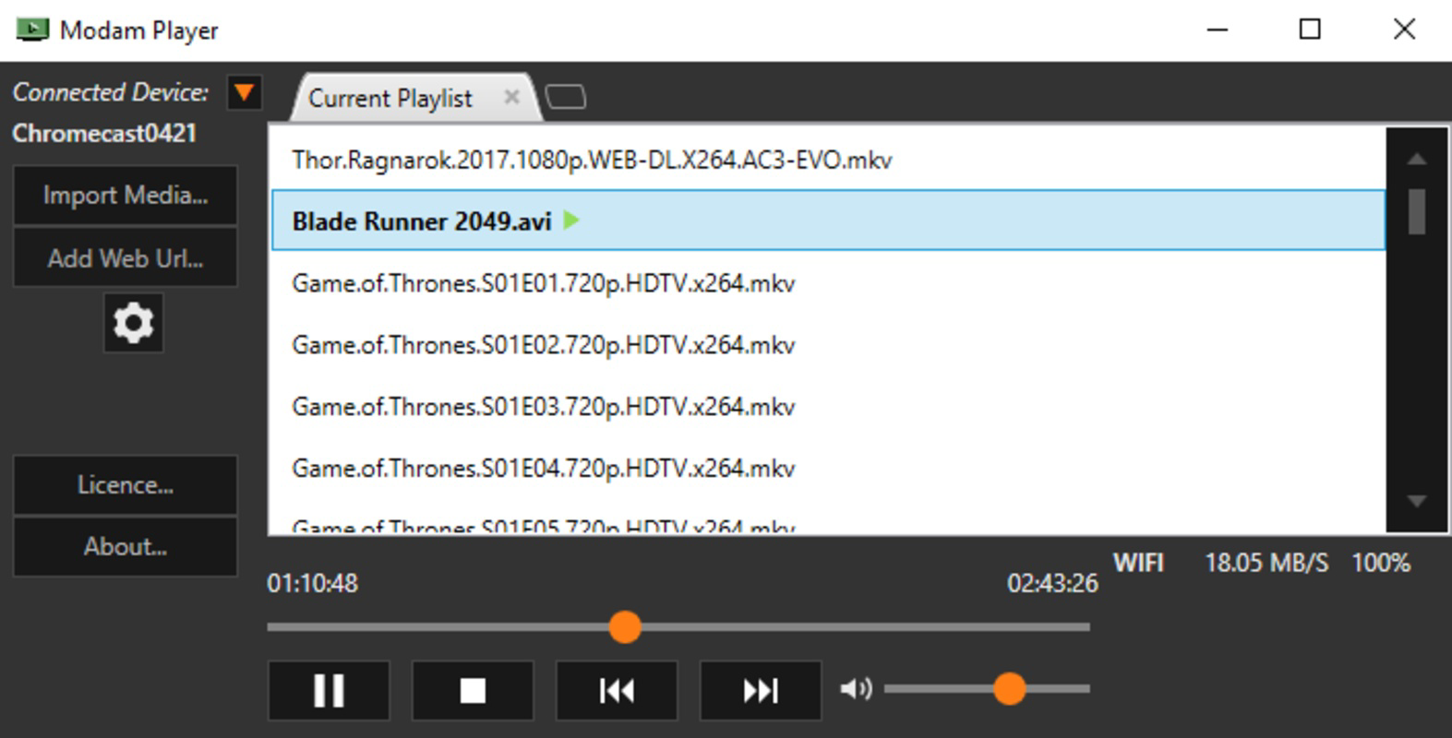Viewport: 1452px width, 738px height.
Task: Pause the current playback
Action: (328, 690)
